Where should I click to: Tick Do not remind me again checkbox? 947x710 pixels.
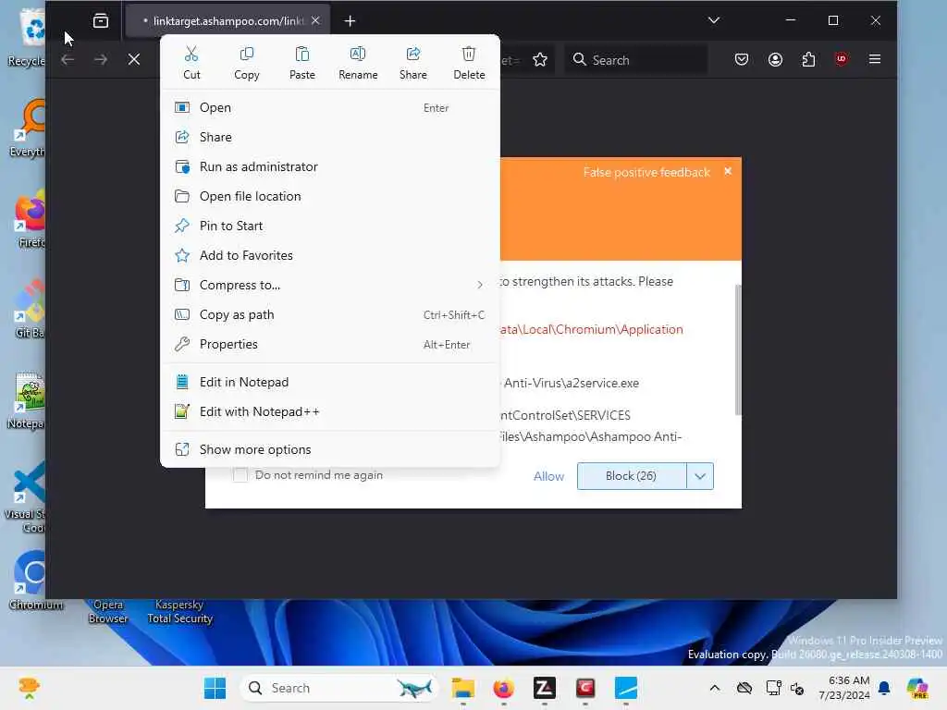tap(240, 475)
